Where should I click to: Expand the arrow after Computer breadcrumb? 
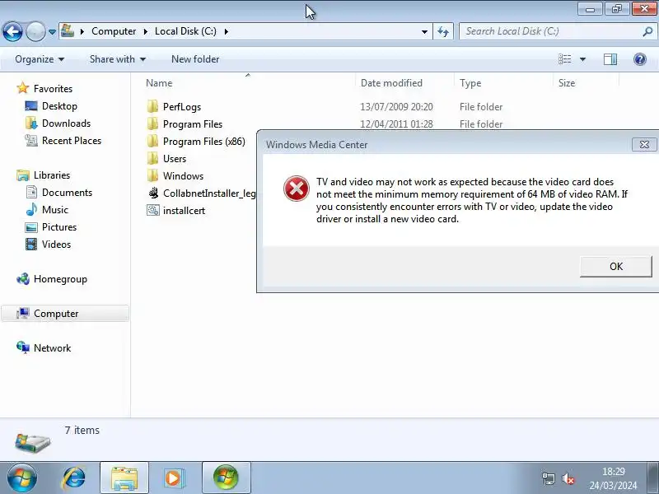146,31
